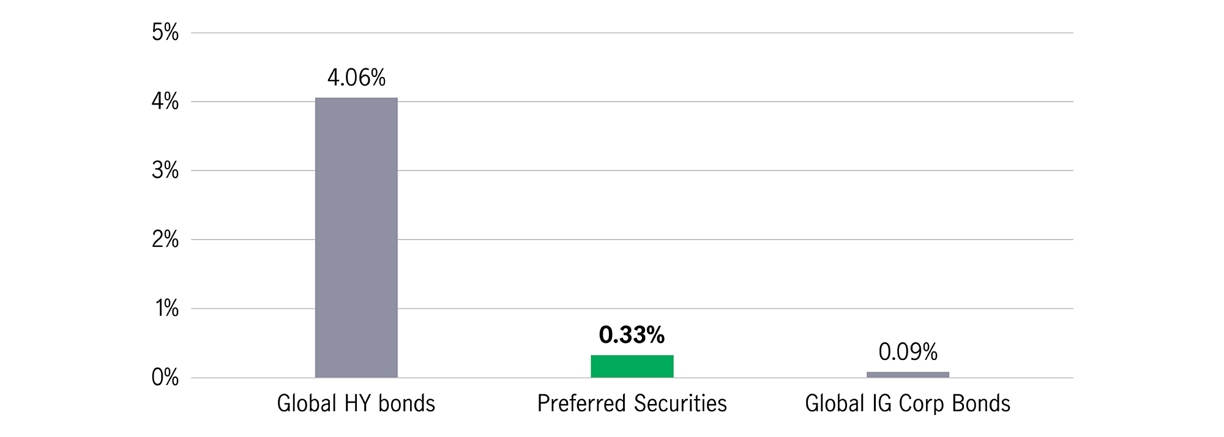Click the 3% horizontal gridline
Image resolution: width=1224 pixels, height=437 pixels.
[632, 171]
